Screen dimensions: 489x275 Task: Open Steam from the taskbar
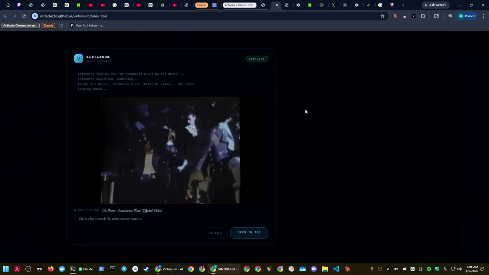[x=146, y=269]
